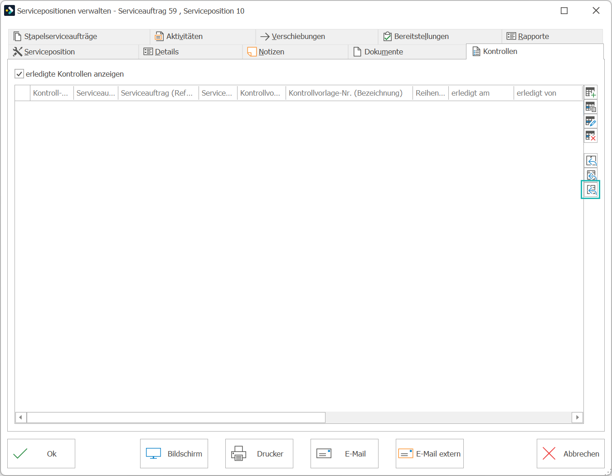Viewport: 612px width, 476px height.
Task: Click the dotted-page arrow icon in the middle
Action: (x=591, y=175)
